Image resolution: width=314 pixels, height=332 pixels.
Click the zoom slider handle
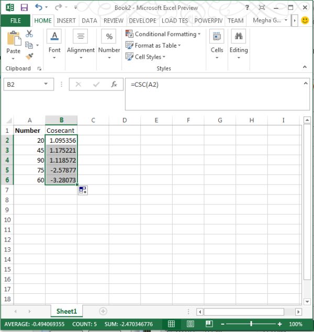coord(251,324)
